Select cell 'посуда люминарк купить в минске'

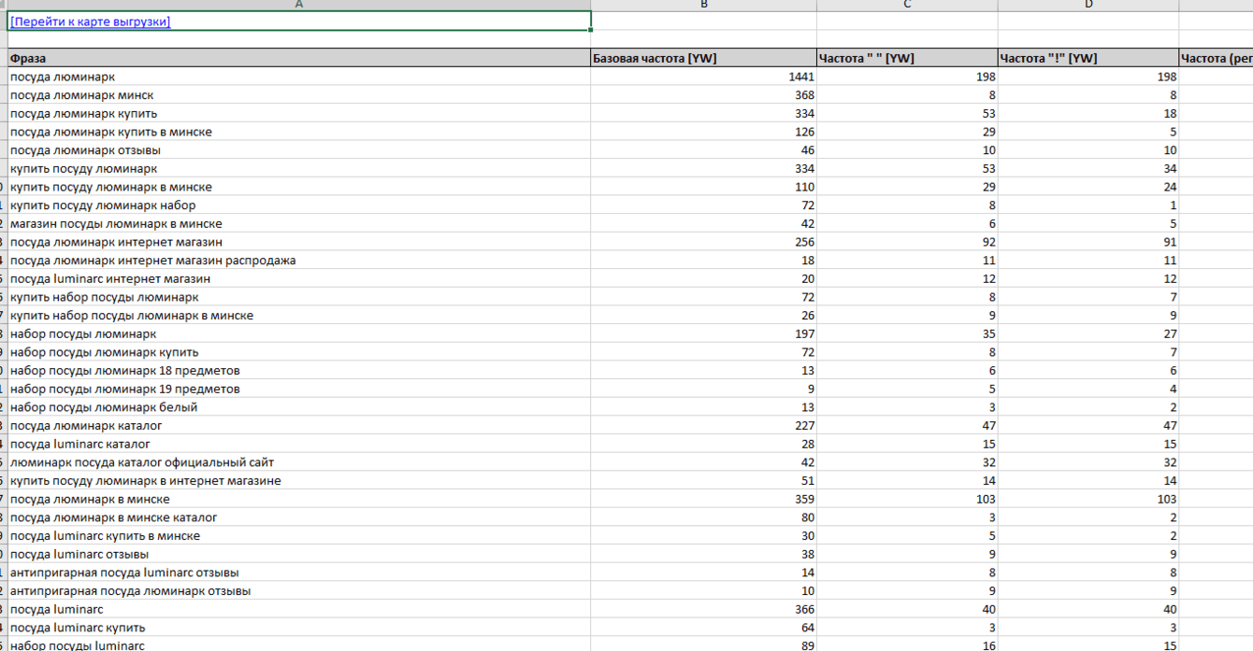[x=299, y=132]
